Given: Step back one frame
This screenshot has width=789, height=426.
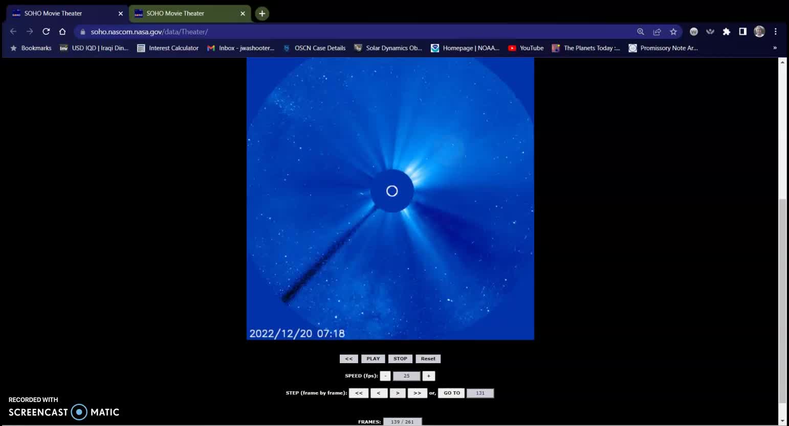Looking at the screenshot, I should [379, 393].
